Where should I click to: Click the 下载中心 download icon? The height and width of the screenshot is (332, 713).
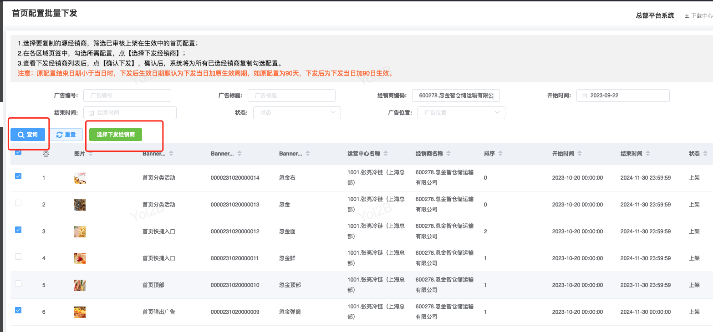687,16
